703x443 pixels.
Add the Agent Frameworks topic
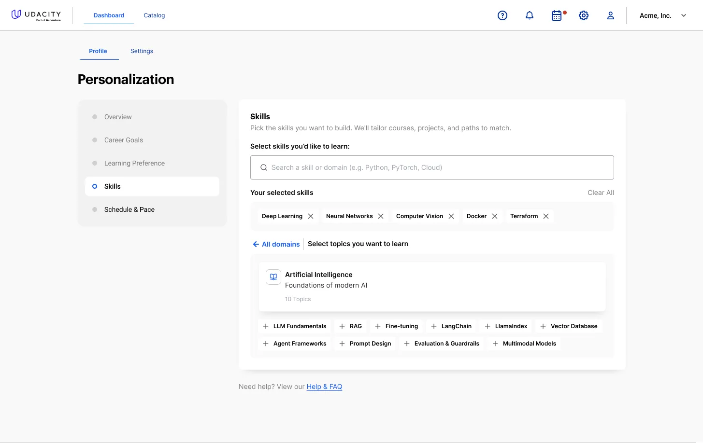295,344
